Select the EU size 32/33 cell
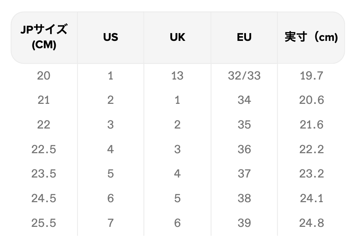 pos(244,76)
